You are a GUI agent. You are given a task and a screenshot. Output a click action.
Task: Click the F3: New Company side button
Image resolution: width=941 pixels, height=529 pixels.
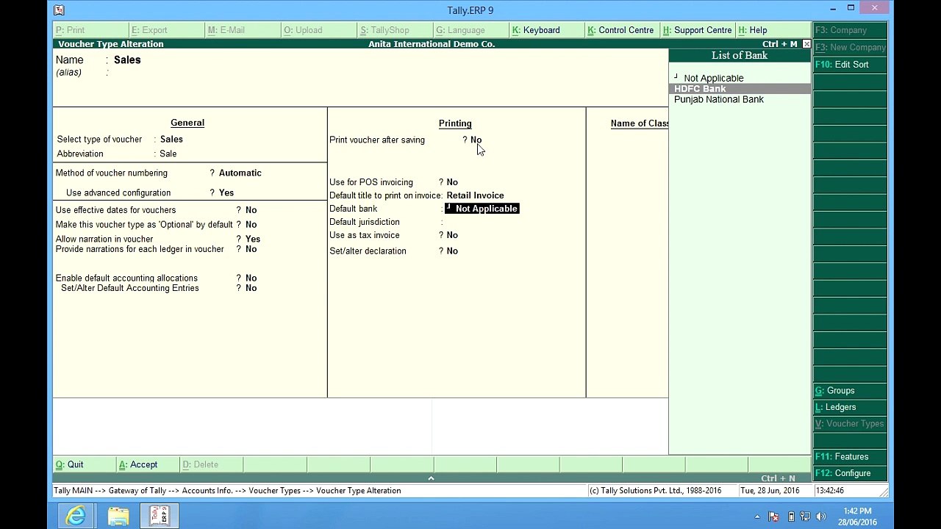click(850, 47)
